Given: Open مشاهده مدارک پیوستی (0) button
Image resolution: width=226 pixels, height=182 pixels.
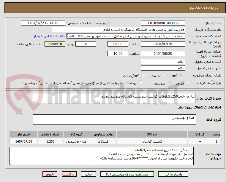Looking at the screenshot, I should click(x=127, y=174).
